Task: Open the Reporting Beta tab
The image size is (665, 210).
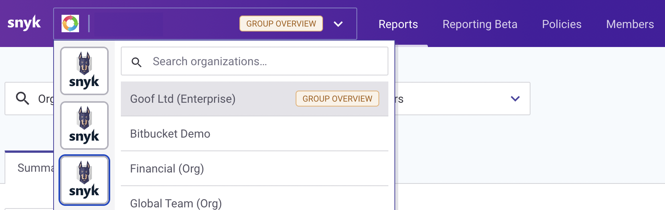Action: 480,24
